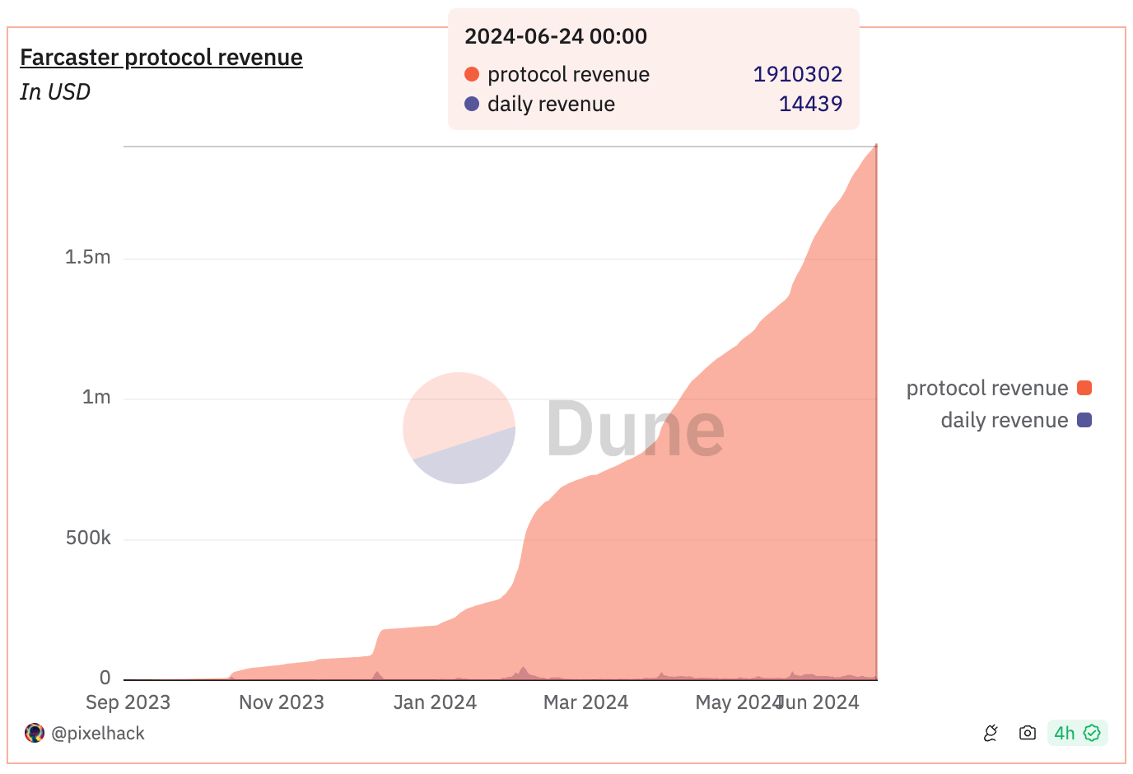Viewport: 1133px width, 774px height.
Task: Click the purple dot beside daily revenue in tooltip
Action: pos(469,104)
